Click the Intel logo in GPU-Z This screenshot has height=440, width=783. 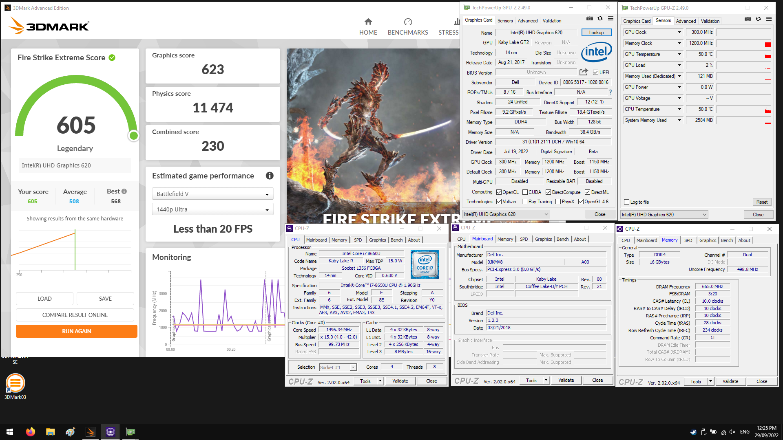(596, 52)
